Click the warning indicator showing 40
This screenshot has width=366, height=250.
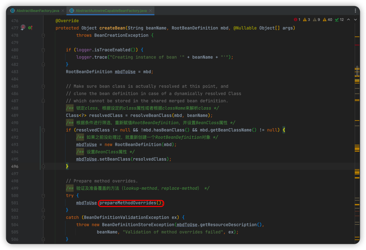click(327, 20)
